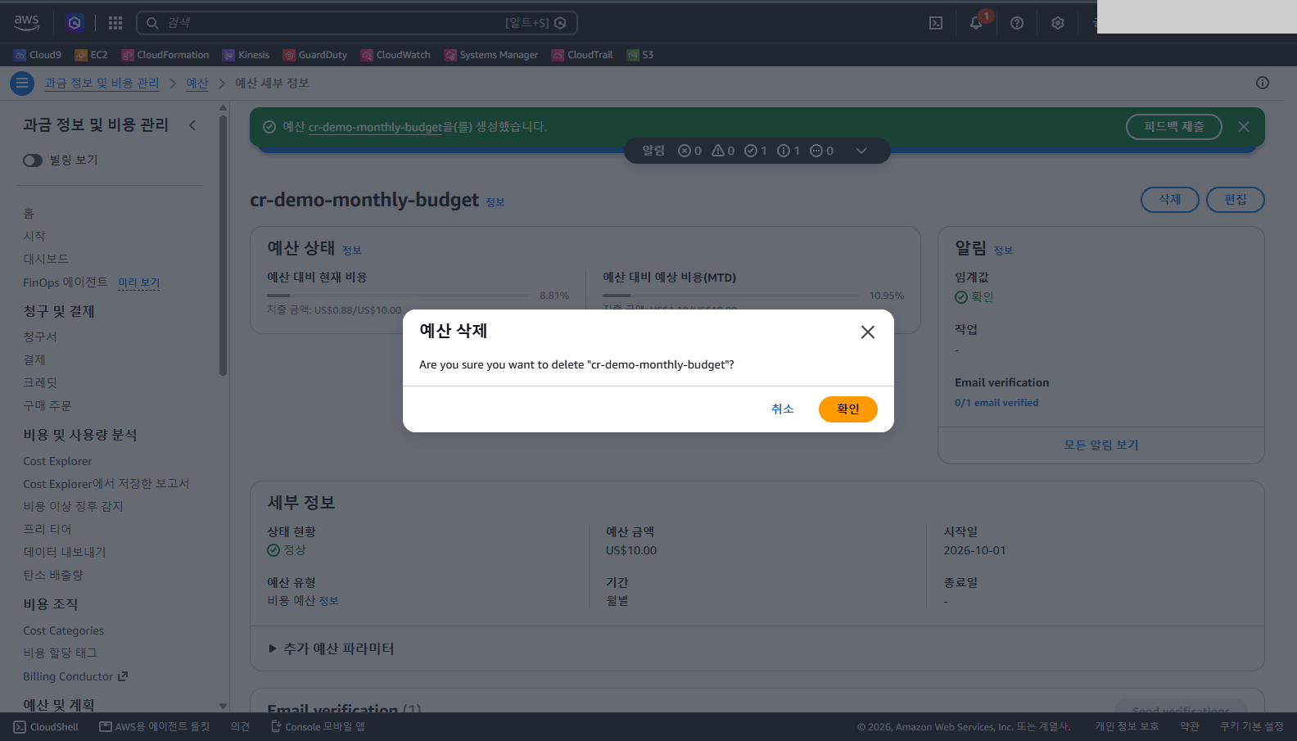The height and width of the screenshot is (741, 1297).
Task: Collapse the 과금 정보 및 비용 관리 sidebar
Action: click(x=192, y=125)
